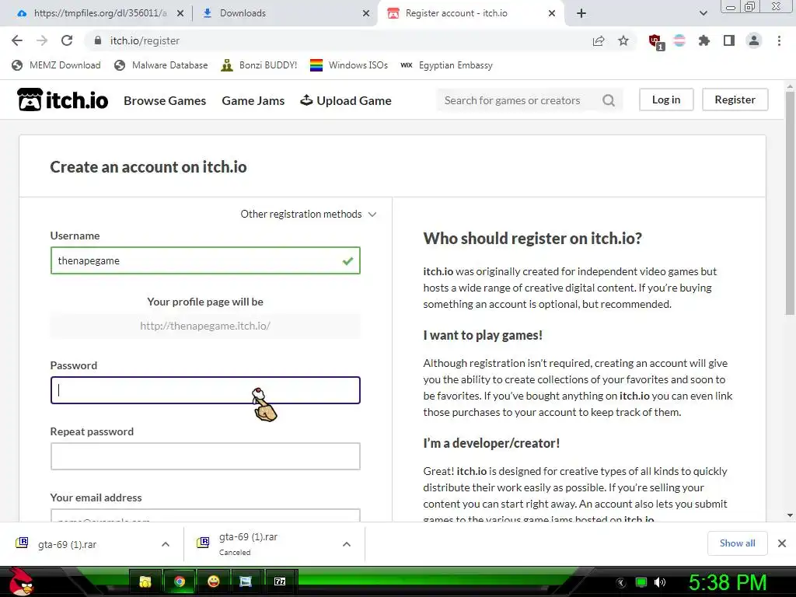The height and width of the screenshot is (597, 796).
Task: Open Malware Database bookmark
Action: click(x=162, y=65)
